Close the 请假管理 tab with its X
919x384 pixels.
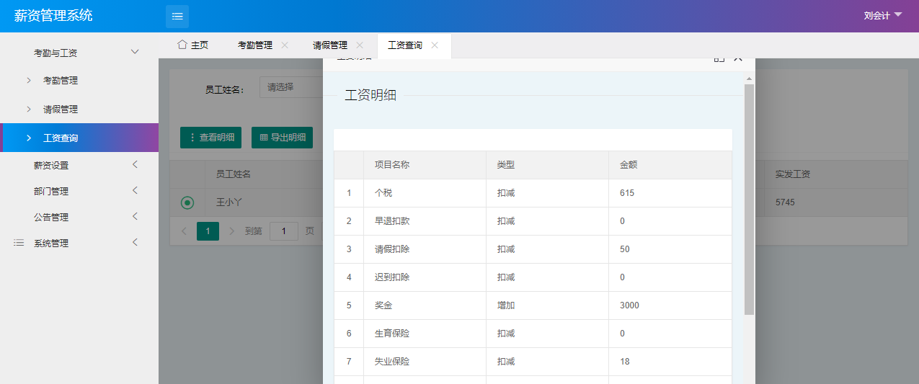pyautogui.click(x=360, y=45)
